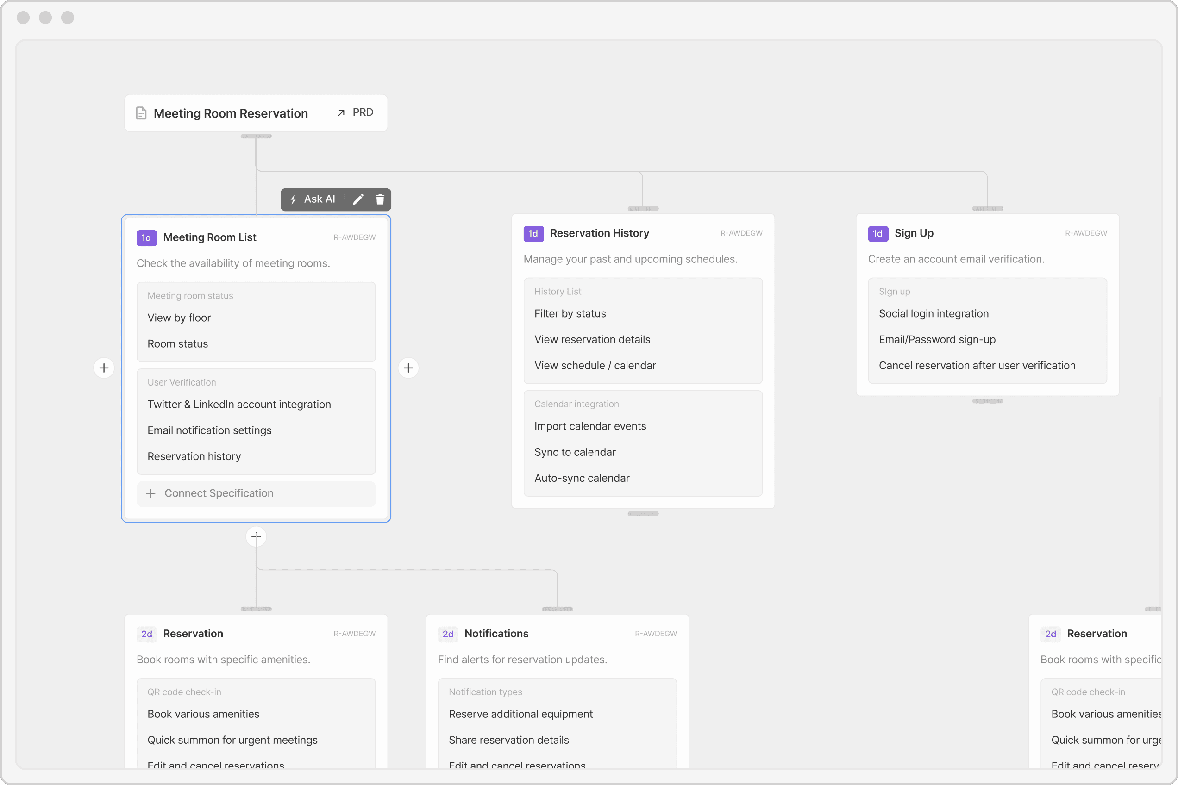The height and width of the screenshot is (785, 1178).
Task: Click the pencil edit icon in toolbar
Action: [x=358, y=199]
